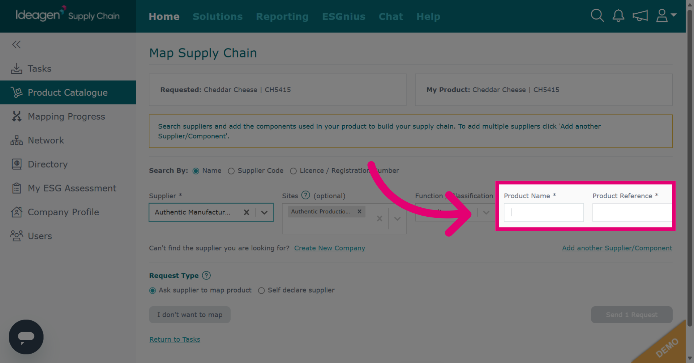The width and height of the screenshot is (694, 363).
Task: Expand the Supplier dropdown arrow
Action: pos(265,212)
